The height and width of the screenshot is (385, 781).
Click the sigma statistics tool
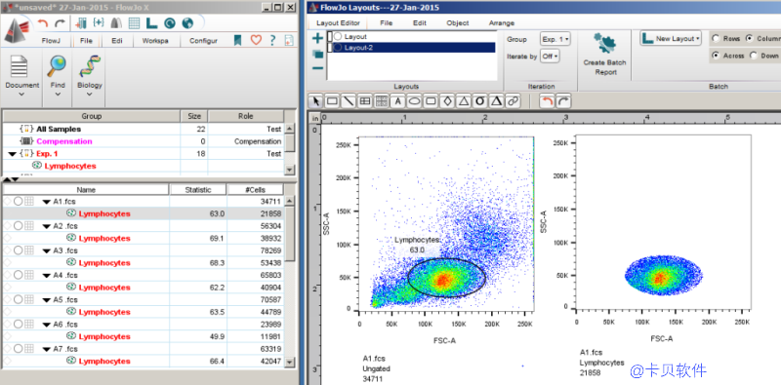[480, 101]
